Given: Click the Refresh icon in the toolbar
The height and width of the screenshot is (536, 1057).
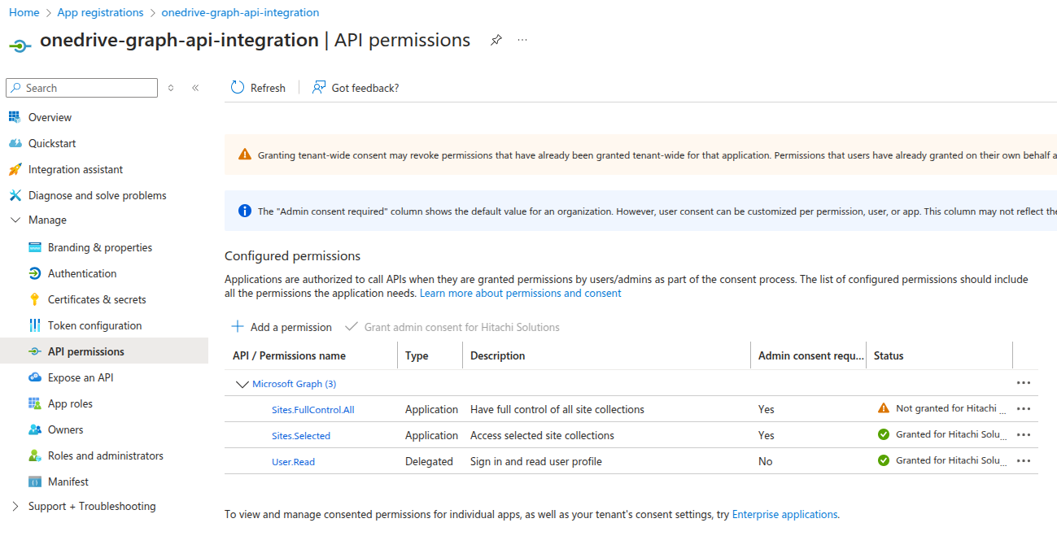Looking at the screenshot, I should [x=238, y=87].
